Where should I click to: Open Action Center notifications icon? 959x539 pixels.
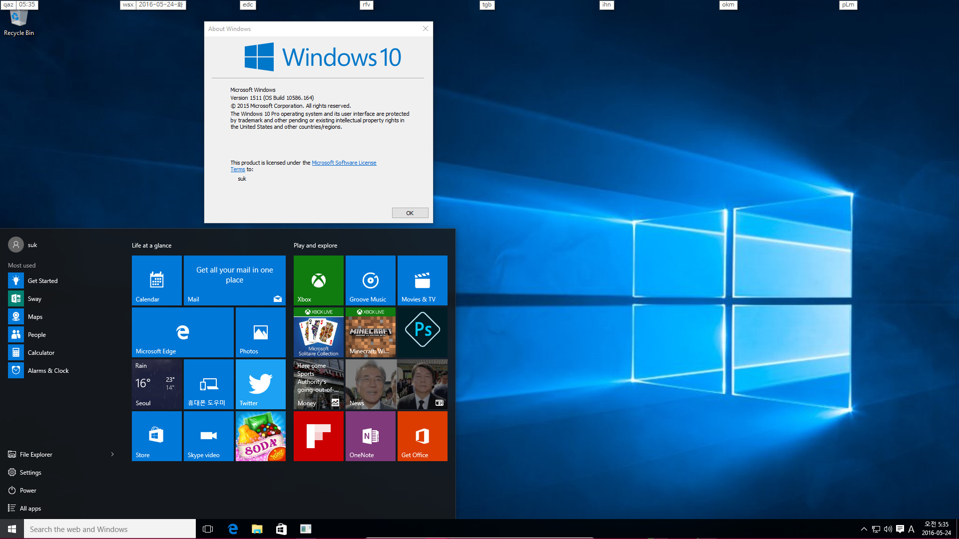[x=900, y=529]
